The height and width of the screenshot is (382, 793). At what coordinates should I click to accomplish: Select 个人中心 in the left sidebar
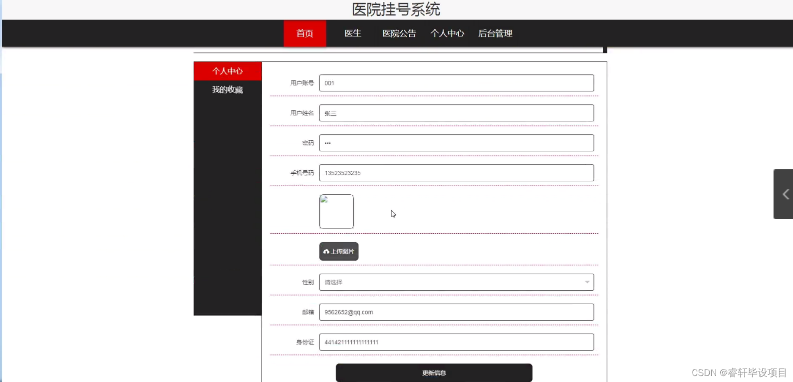pyautogui.click(x=228, y=71)
